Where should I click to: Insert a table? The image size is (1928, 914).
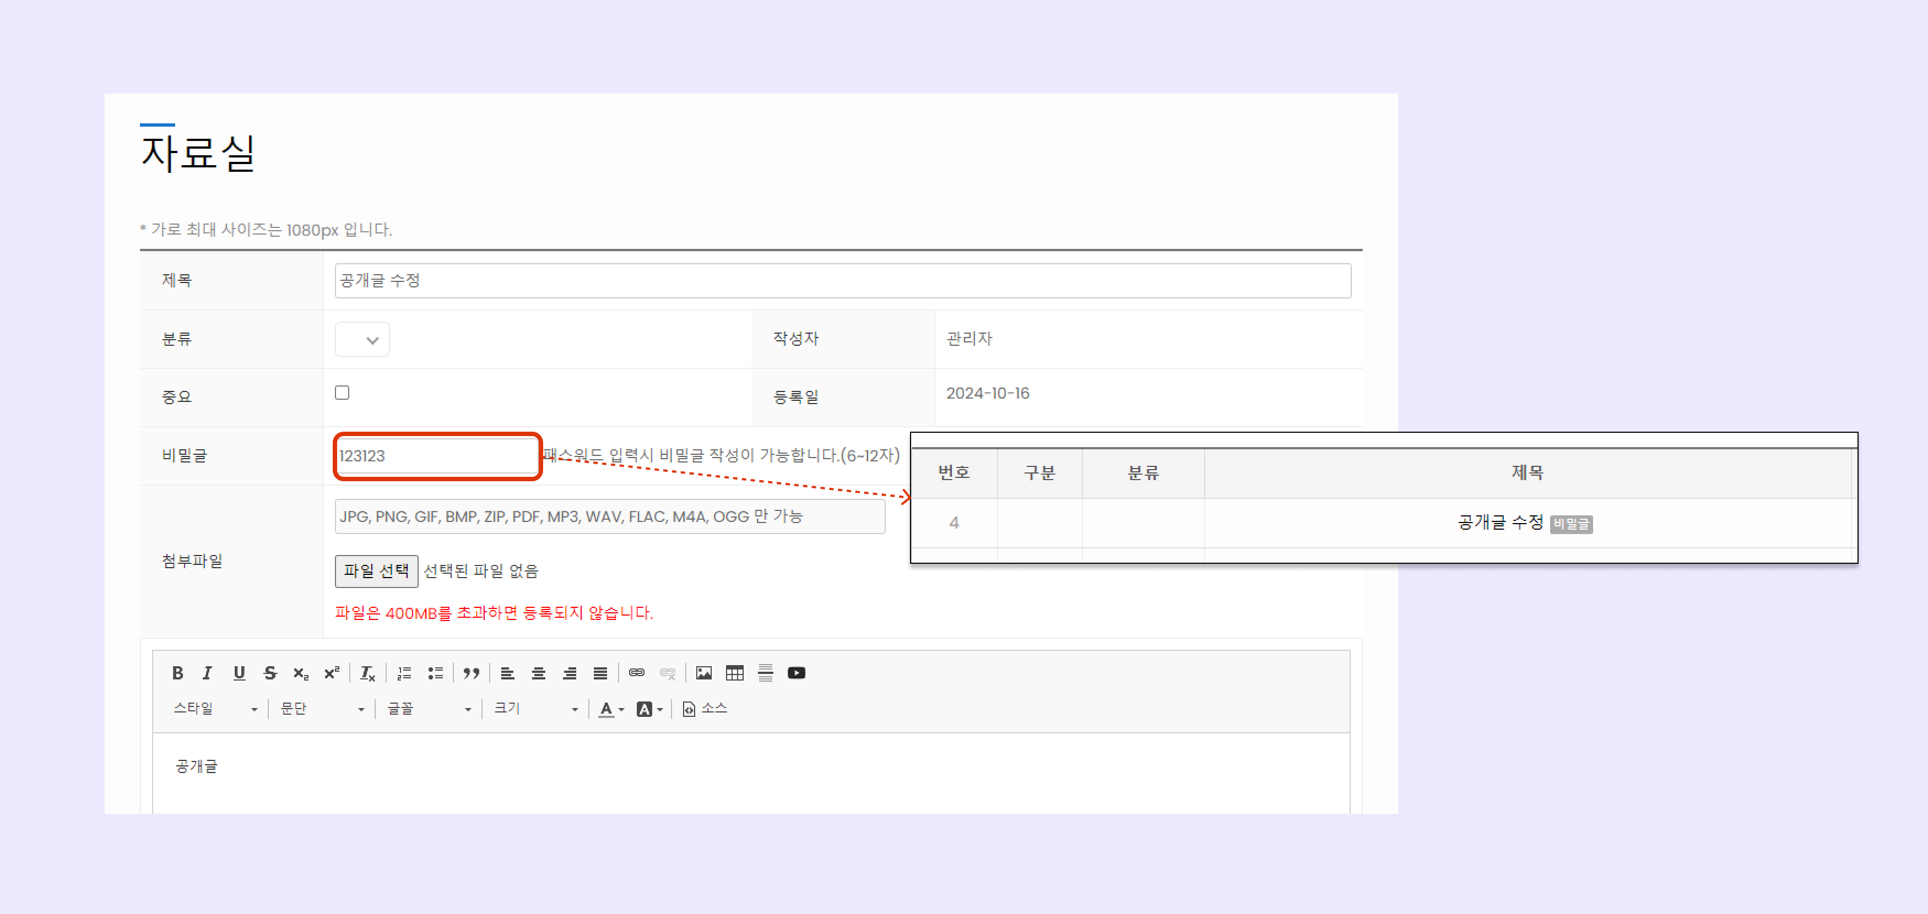coord(734,673)
